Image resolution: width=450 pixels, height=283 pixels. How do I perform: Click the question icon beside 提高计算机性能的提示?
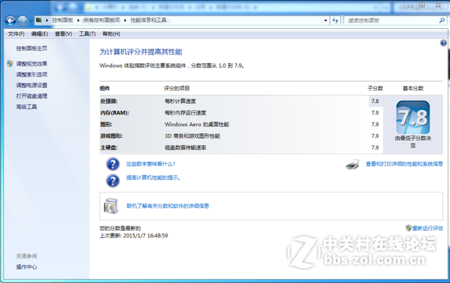(x=113, y=181)
